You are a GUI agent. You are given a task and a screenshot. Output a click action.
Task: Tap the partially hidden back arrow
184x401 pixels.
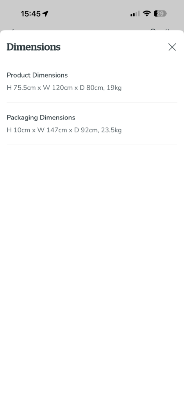click(12, 30)
